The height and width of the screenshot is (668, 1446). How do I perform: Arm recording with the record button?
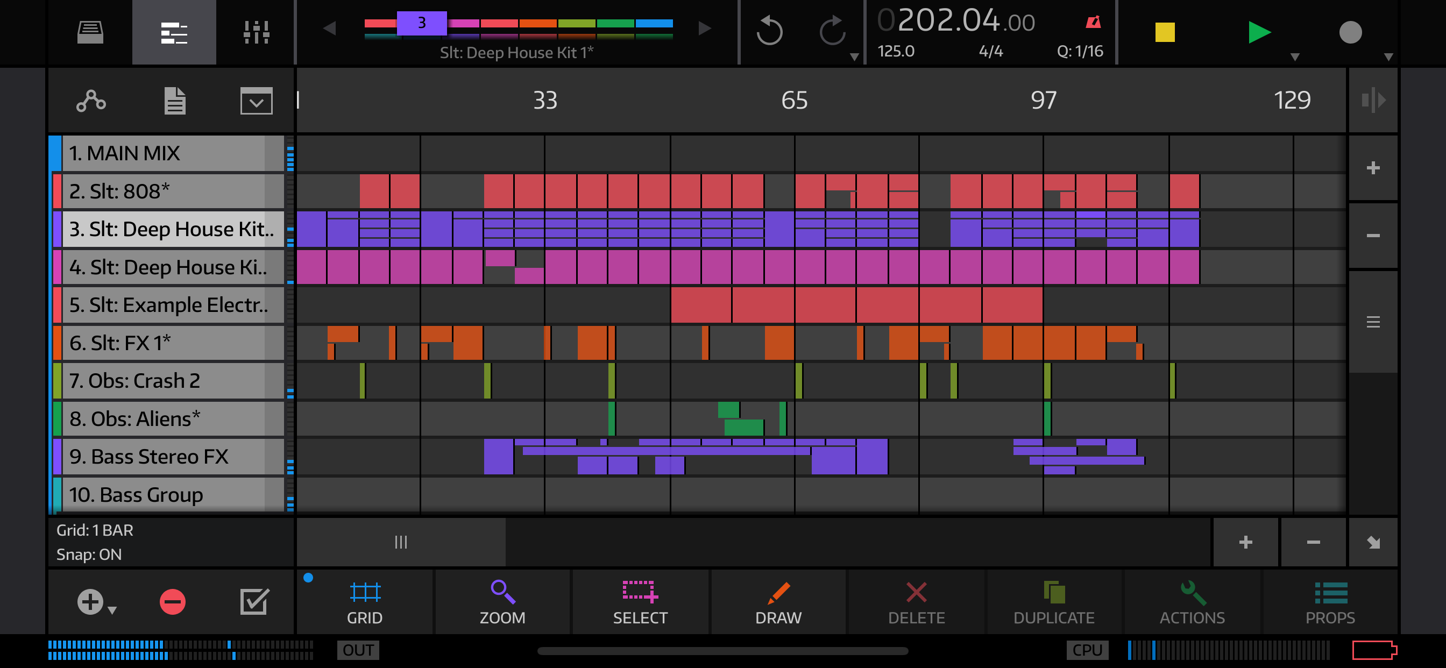1351,32
